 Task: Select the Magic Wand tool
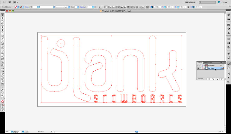2,21
